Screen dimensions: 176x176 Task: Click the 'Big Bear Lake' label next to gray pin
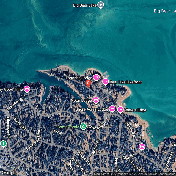click(x=85, y=5)
